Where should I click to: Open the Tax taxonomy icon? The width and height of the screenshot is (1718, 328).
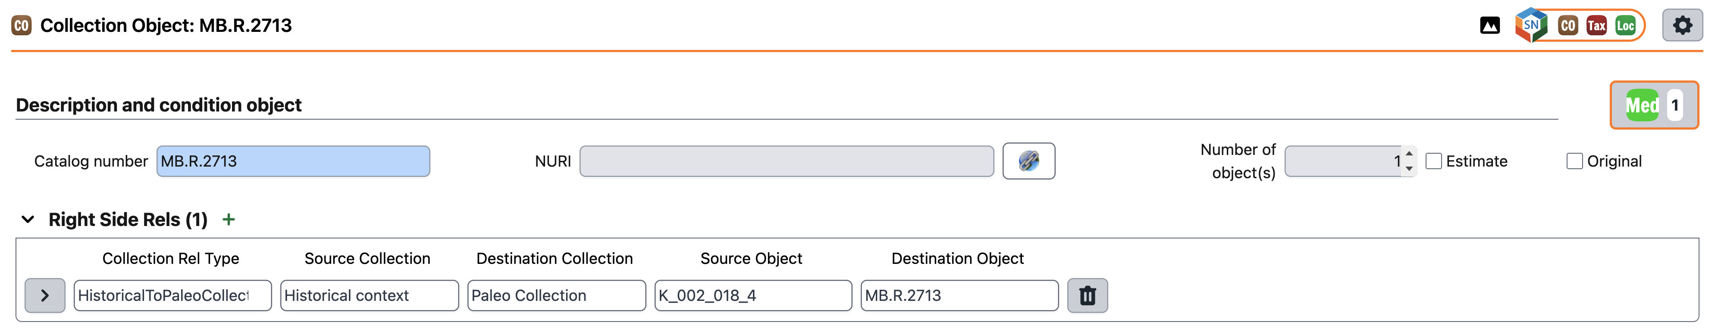(1596, 26)
